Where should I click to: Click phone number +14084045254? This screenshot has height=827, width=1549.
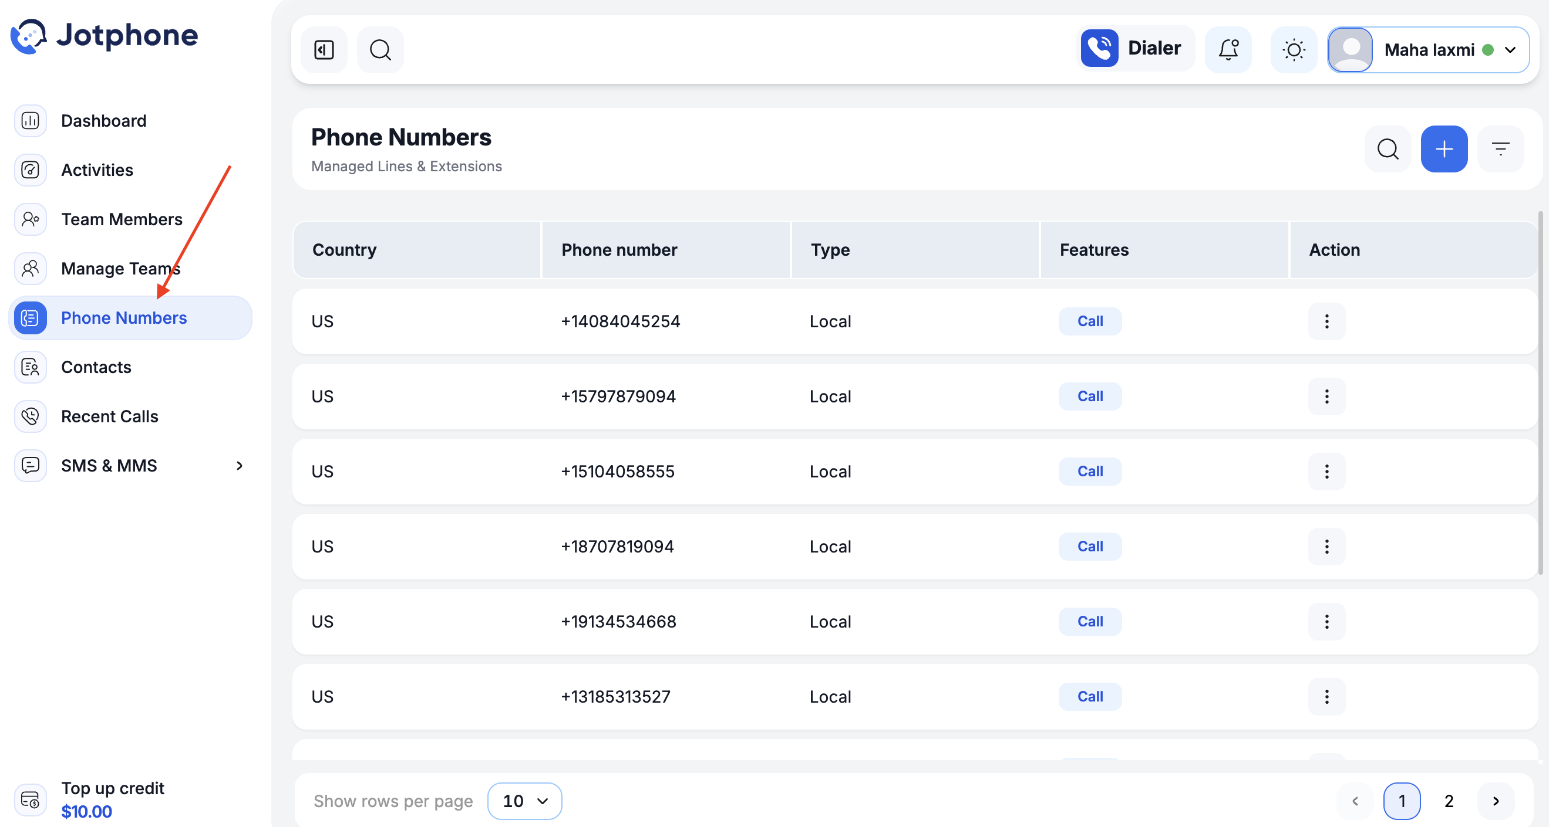coord(621,321)
